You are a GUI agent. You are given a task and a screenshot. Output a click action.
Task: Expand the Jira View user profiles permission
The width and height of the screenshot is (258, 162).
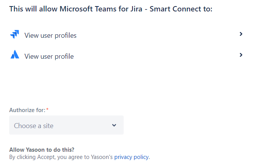[126, 35]
